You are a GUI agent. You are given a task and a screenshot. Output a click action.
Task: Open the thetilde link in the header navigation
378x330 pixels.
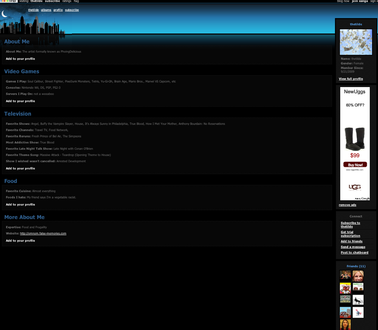(x=33, y=10)
